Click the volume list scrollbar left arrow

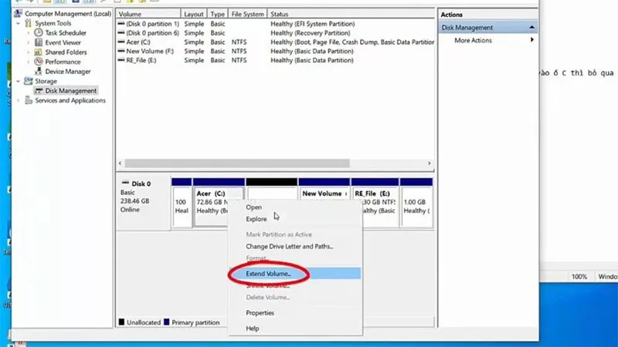(x=121, y=163)
